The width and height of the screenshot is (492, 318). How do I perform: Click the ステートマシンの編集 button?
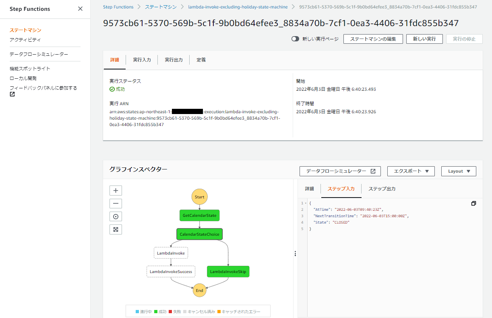coord(373,39)
